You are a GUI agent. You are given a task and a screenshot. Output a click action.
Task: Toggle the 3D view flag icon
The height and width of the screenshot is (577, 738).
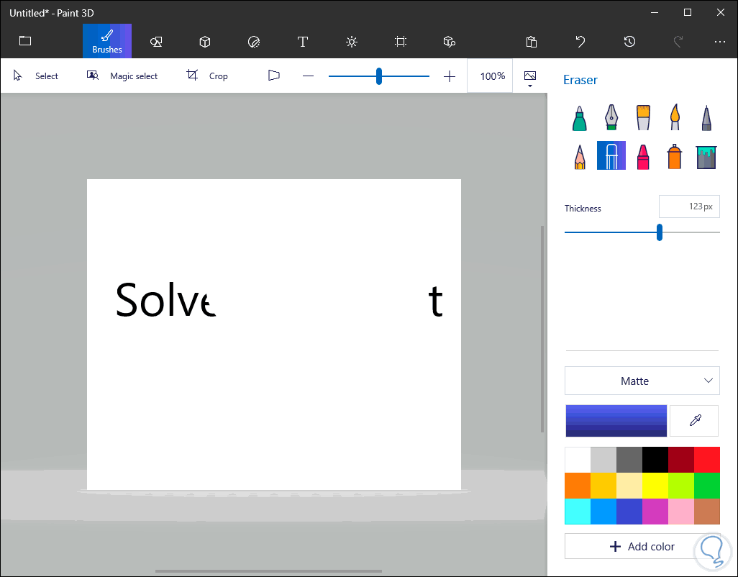pyautogui.click(x=273, y=76)
